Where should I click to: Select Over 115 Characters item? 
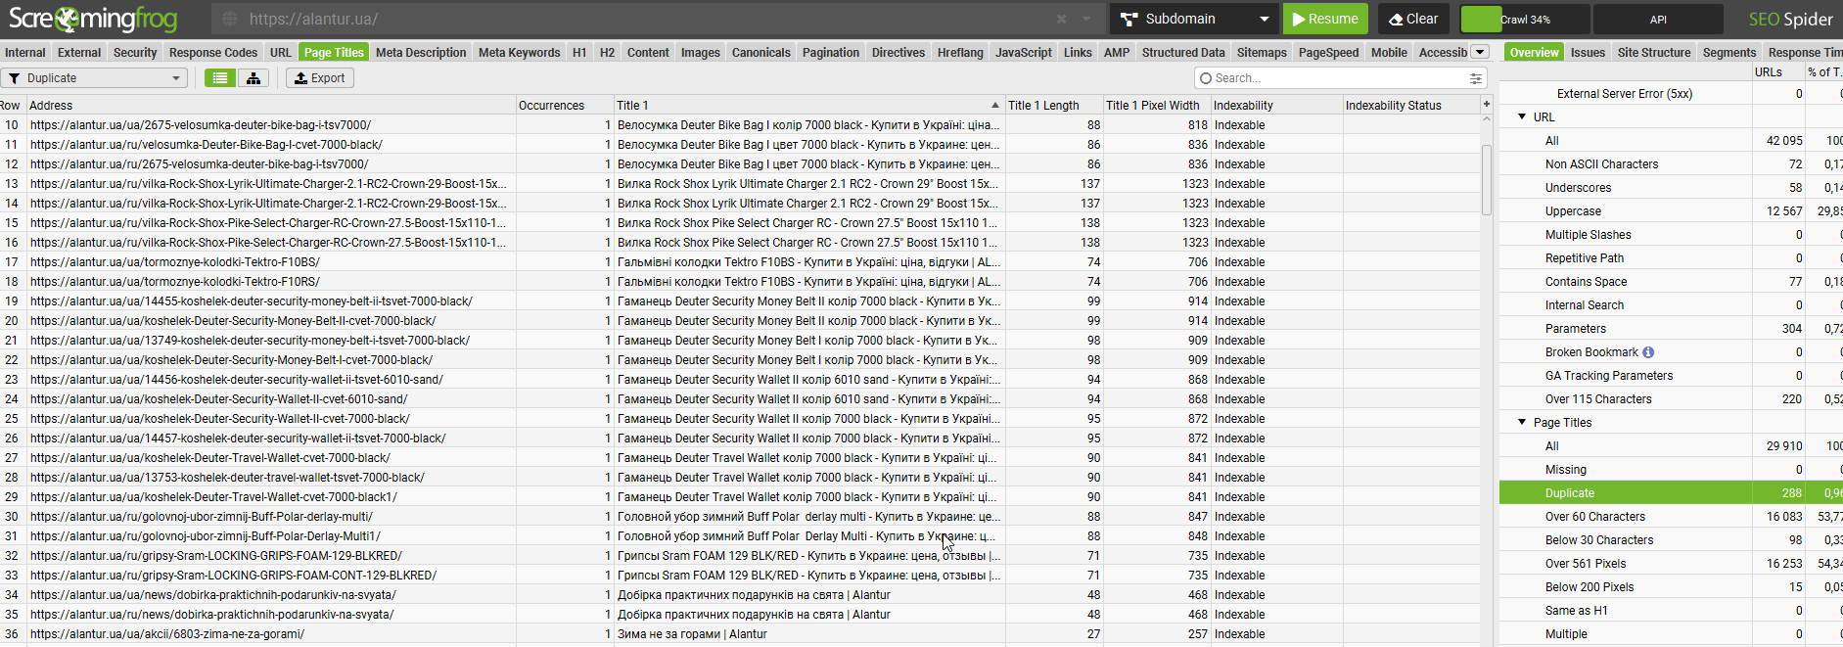click(1598, 399)
